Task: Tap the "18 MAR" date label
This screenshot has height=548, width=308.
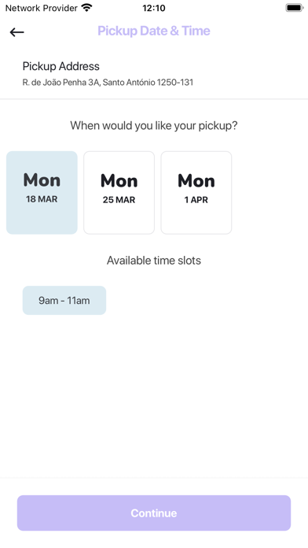Action: pos(42,199)
